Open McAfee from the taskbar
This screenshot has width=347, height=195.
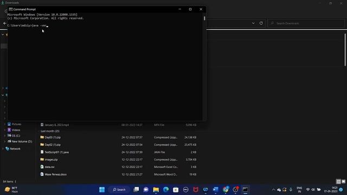click(x=196, y=190)
